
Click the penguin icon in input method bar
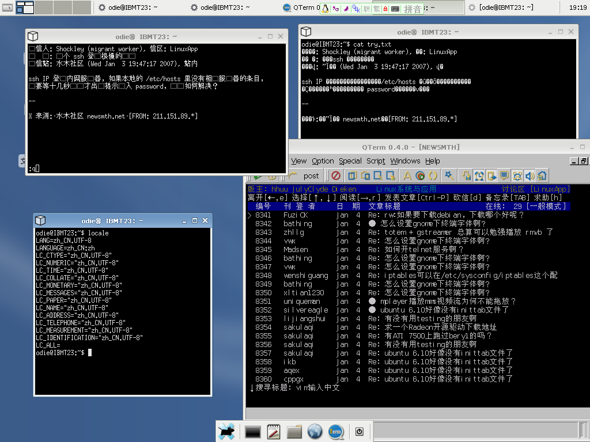326,9
